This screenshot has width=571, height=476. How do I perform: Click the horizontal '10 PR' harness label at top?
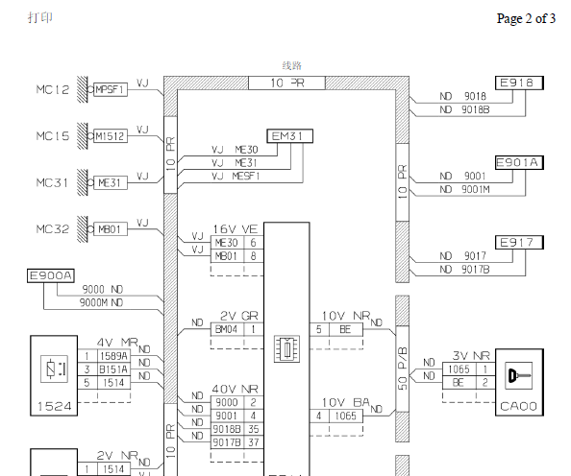[287, 83]
